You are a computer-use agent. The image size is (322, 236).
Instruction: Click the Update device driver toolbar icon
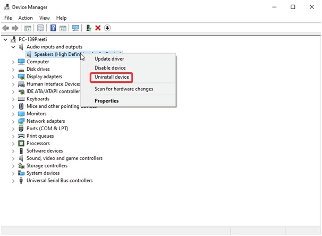pos(88,28)
